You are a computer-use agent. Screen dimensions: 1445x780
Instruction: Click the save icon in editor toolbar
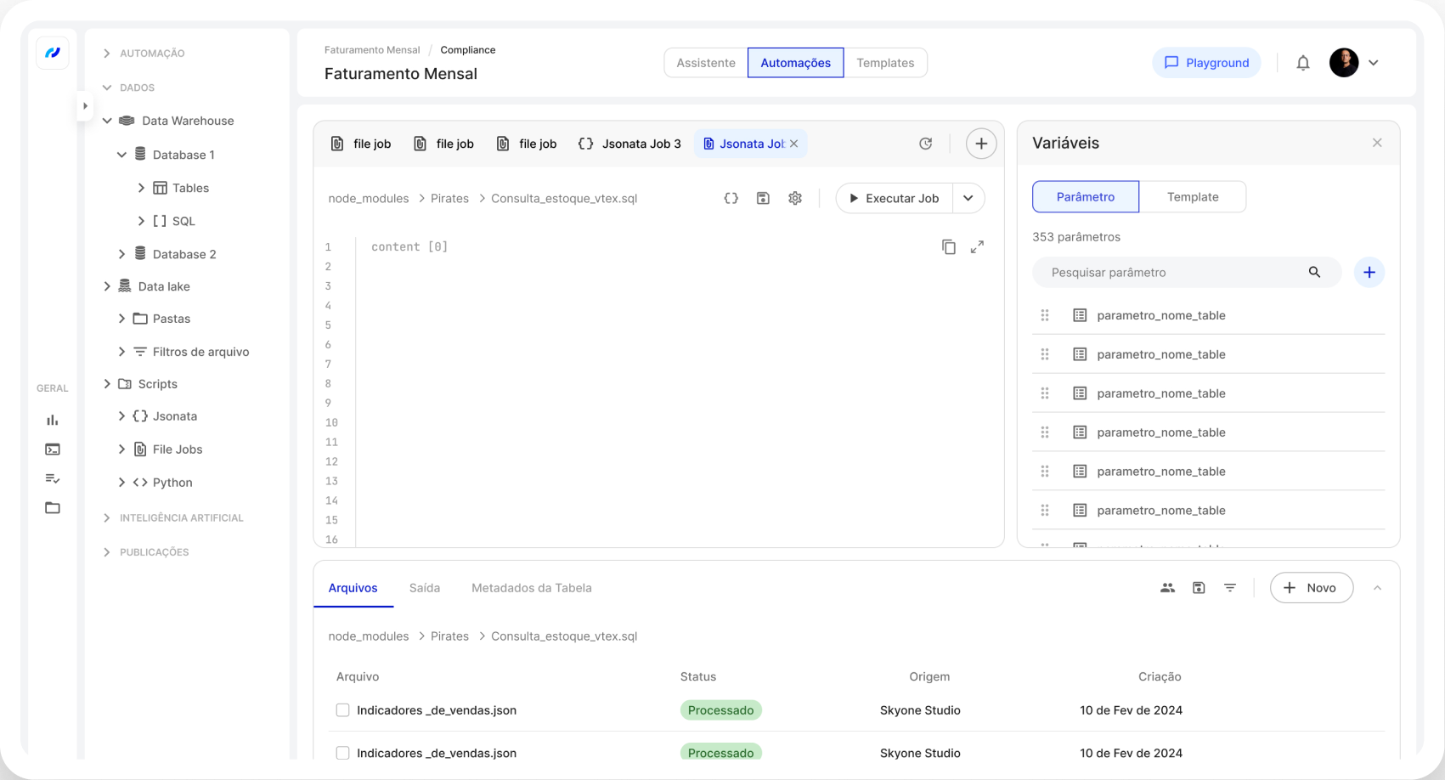click(763, 198)
